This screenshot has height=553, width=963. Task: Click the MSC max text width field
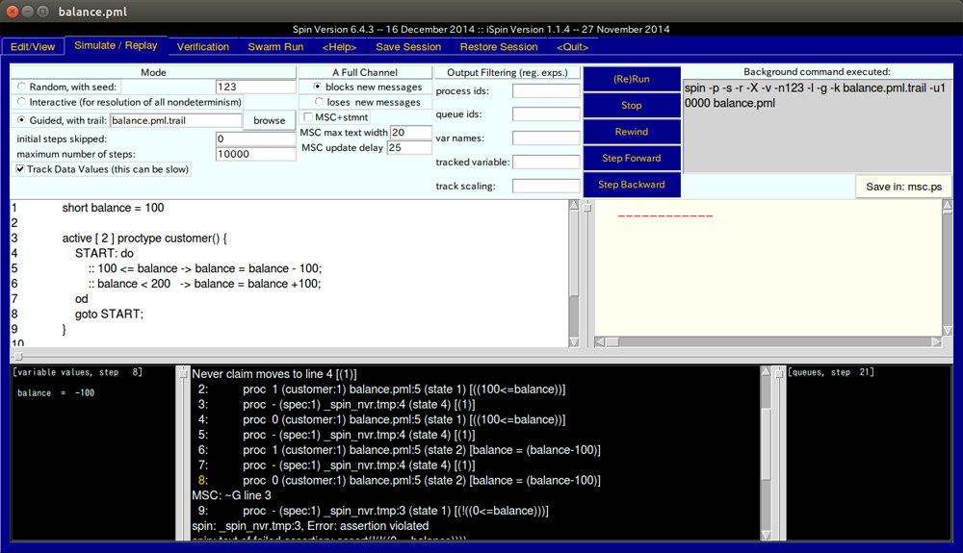[411, 133]
